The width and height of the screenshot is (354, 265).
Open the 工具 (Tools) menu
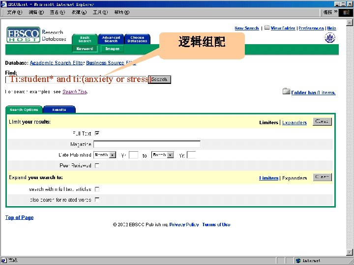point(100,12)
